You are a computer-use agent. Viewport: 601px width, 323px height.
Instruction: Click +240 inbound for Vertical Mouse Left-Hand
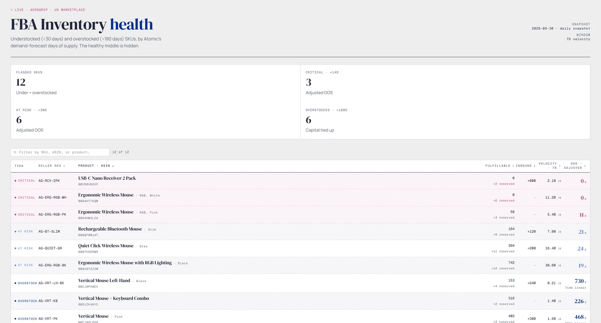pyautogui.click(x=532, y=283)
